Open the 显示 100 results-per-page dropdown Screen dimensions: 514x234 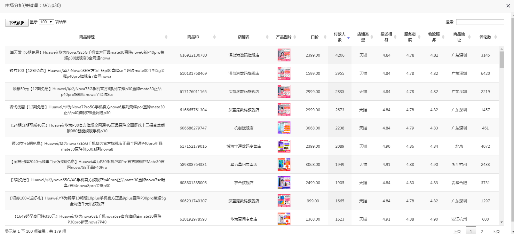[x=46, y=22]
